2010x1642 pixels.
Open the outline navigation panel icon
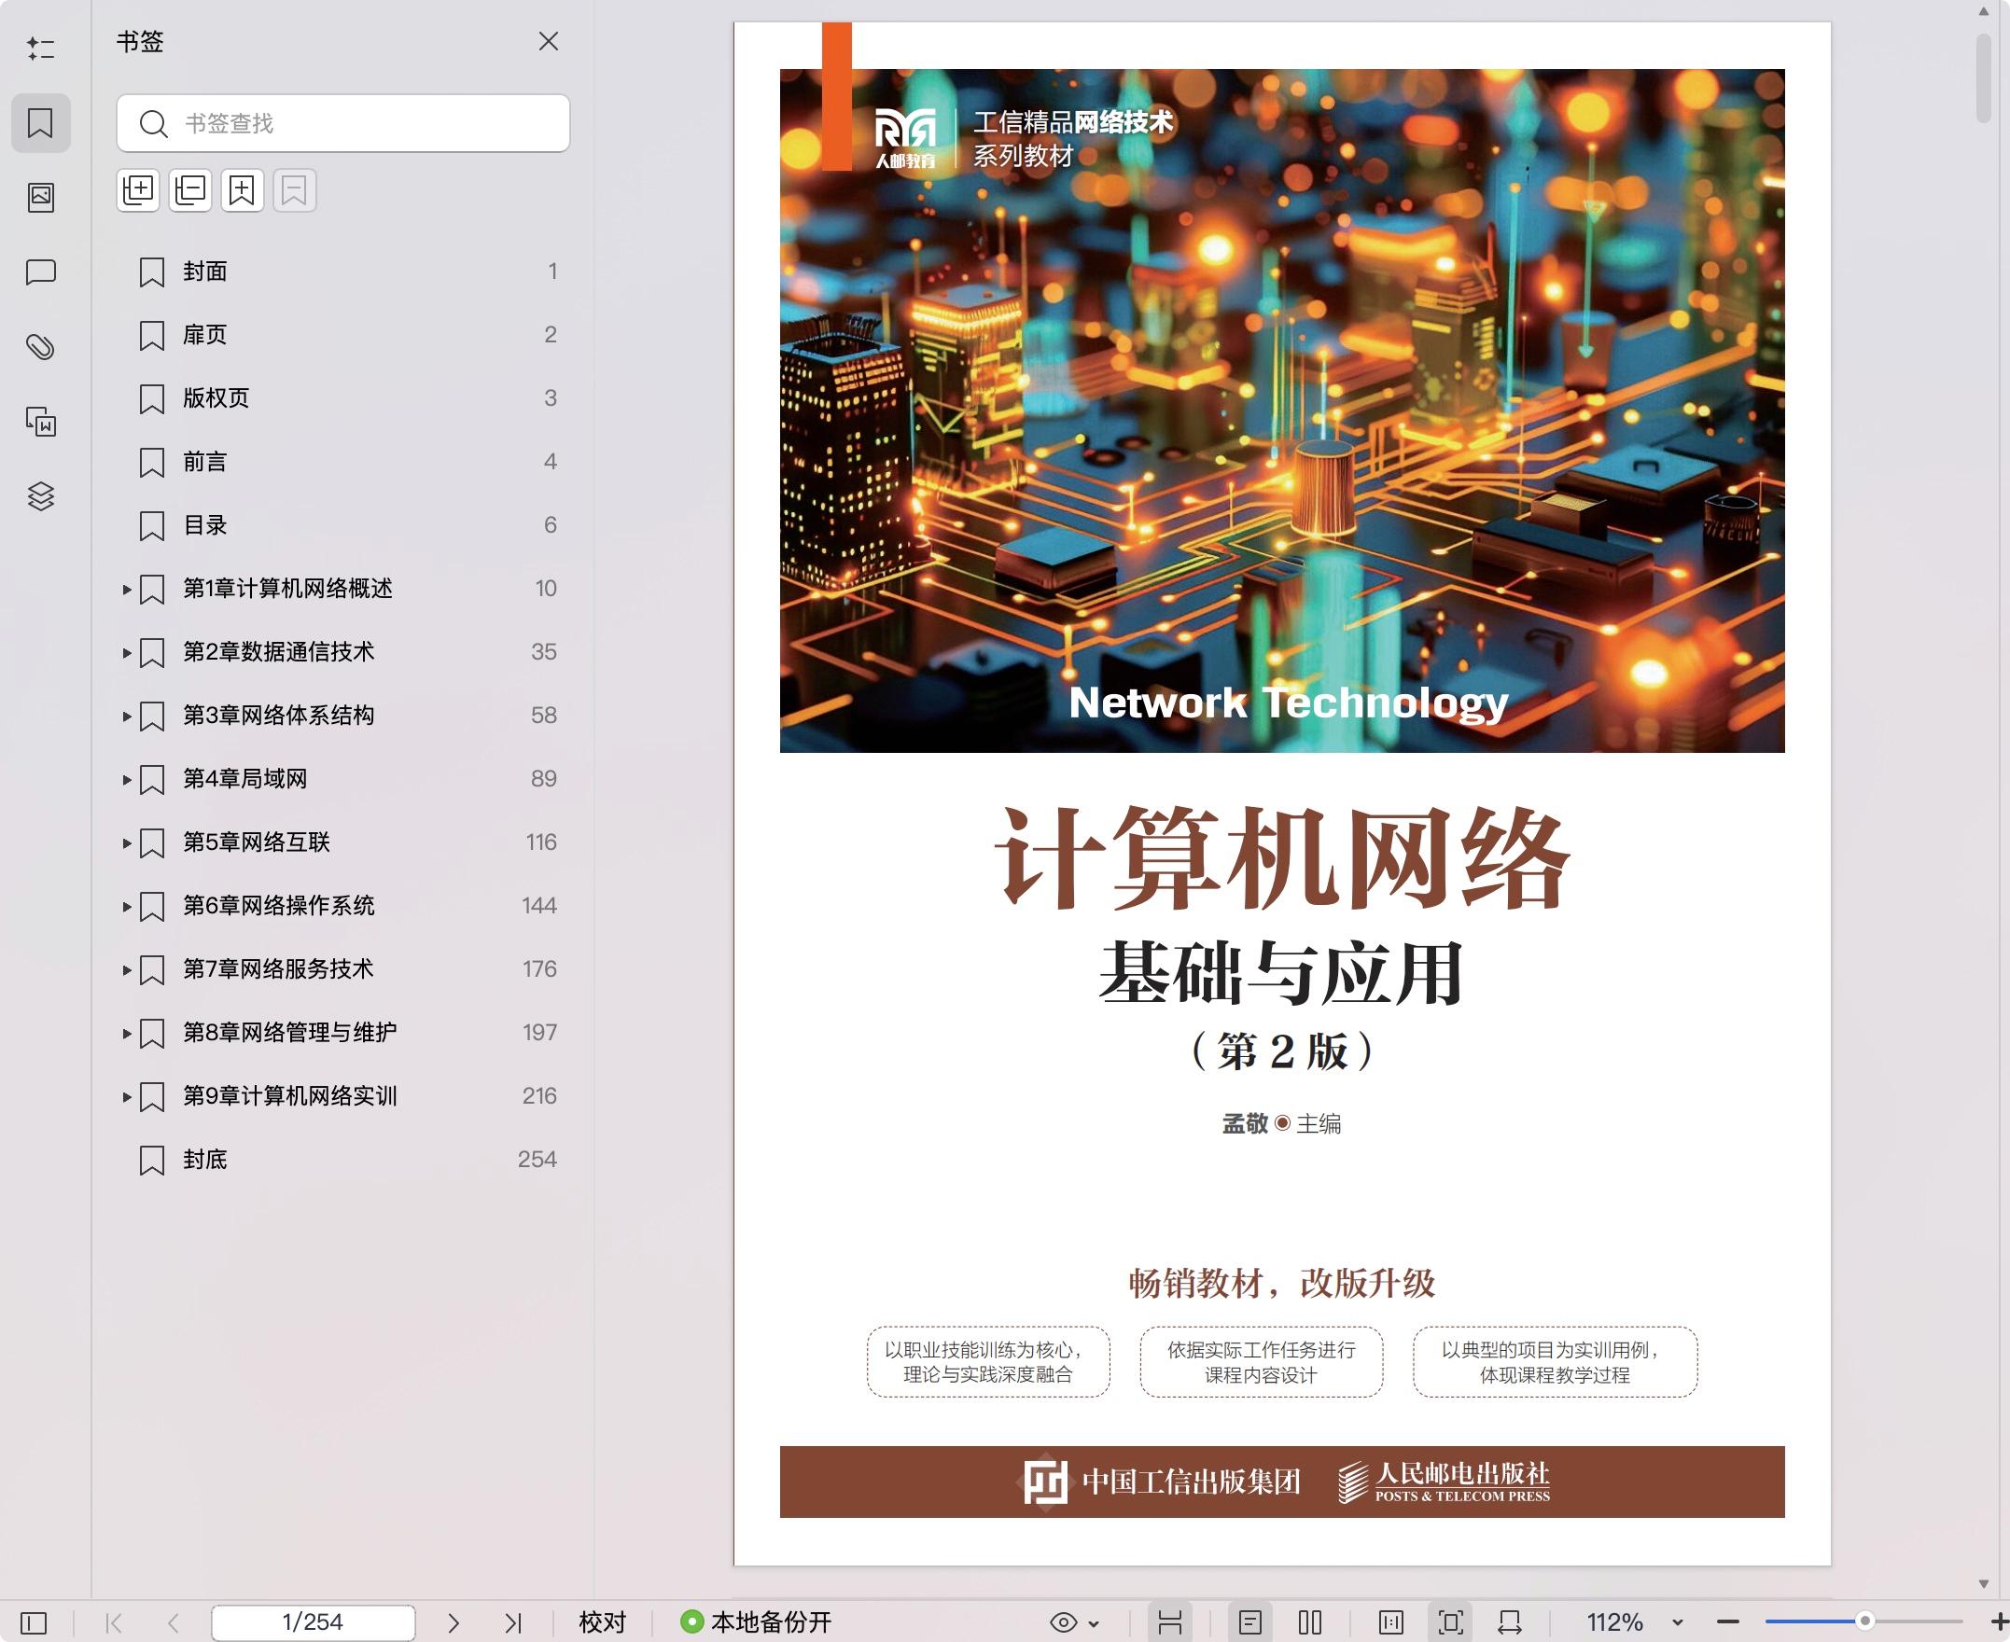(41, 49)
